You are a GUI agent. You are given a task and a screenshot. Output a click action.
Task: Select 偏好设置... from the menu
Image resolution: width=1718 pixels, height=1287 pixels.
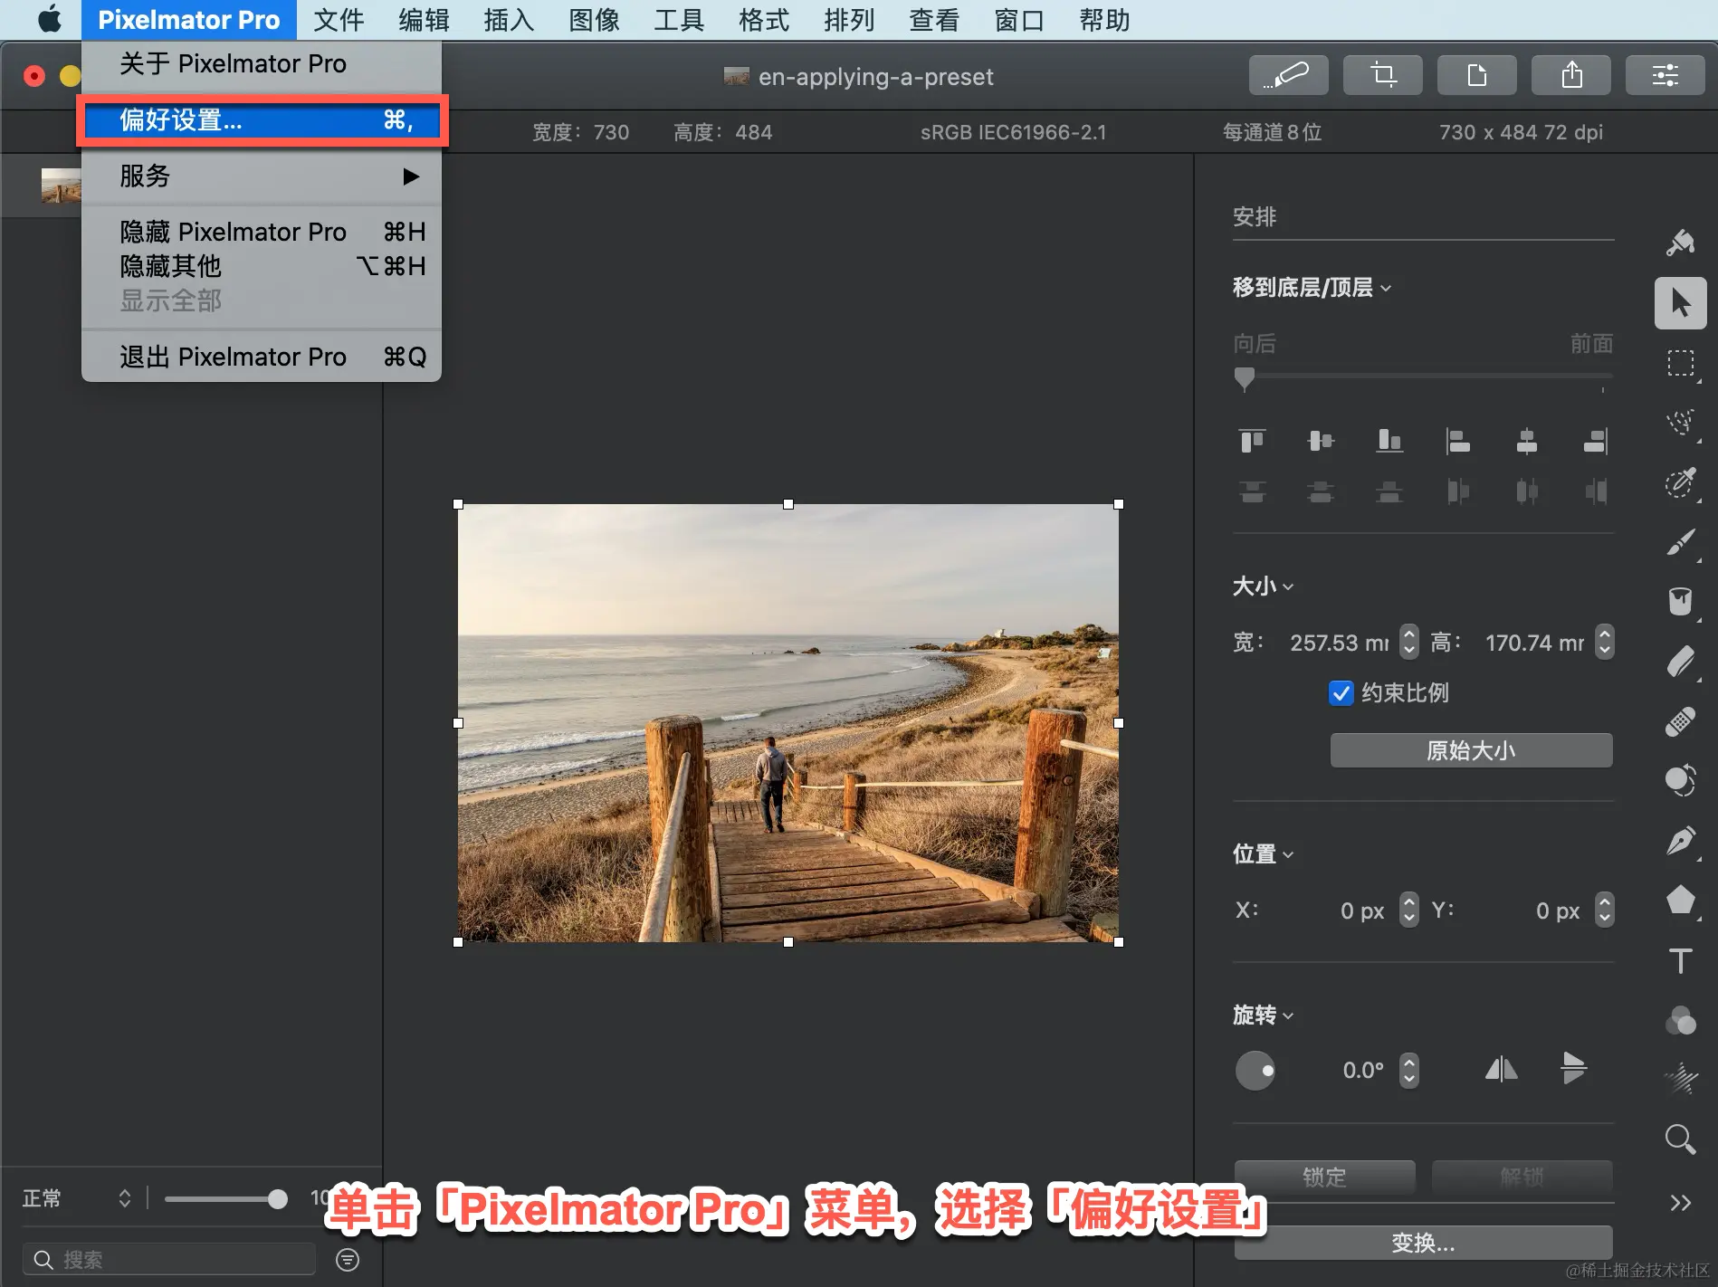(x=262, y=119)
